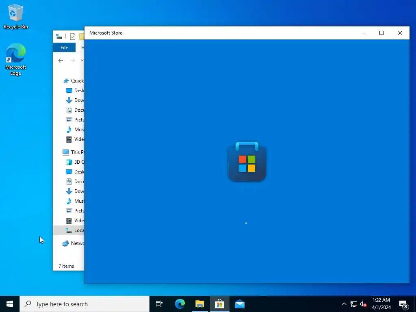Open the recent locations dropdown in File Explorer
The image size is (416, 312).
click(x=82, y=60)
